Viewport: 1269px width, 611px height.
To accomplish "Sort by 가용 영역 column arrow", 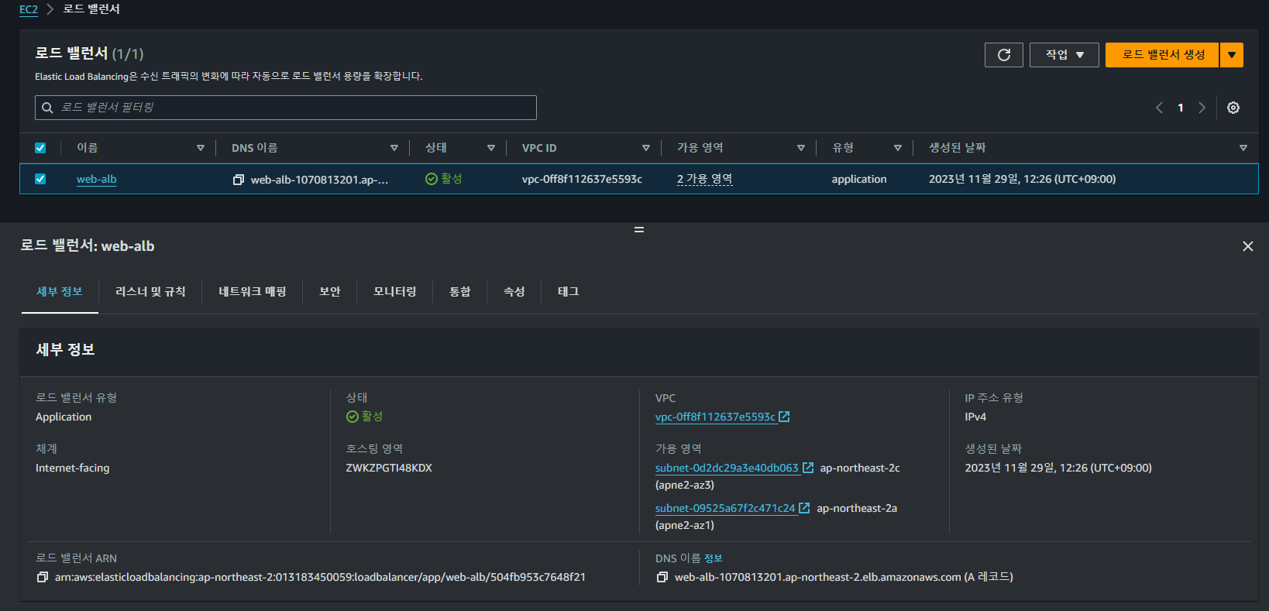I will coord(801,148).
